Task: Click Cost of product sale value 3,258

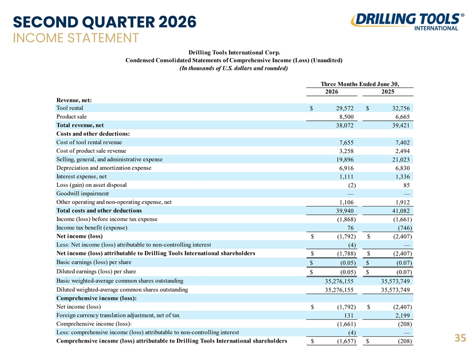Action: 347,151
